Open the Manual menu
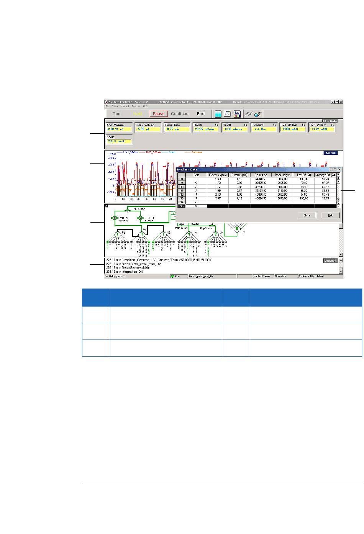The image size is (364, 534). coord(125,106)
